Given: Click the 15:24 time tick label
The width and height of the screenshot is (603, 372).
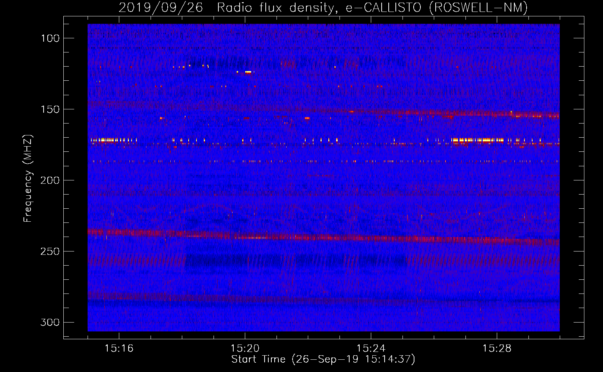Looking at the screenshot, I should [x=371, y=349].
